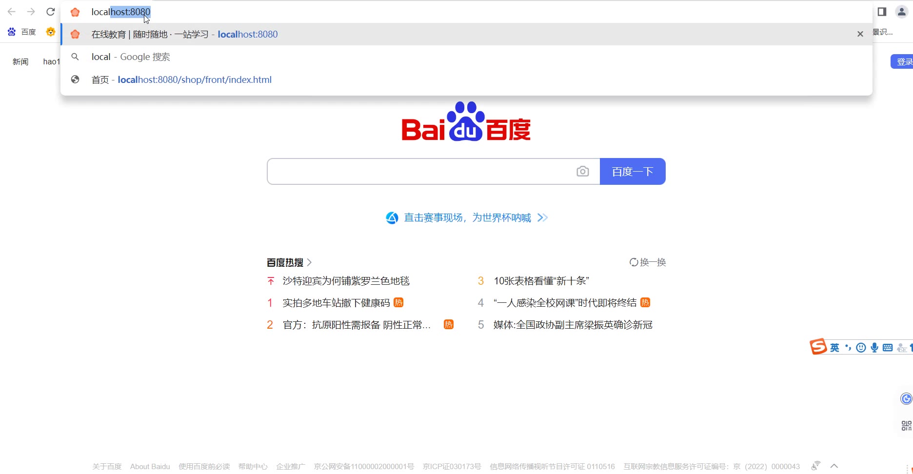The image size is (913, 474).
Task: Click the round blue assistant icon at the right edge
Action: coord(906,399)
